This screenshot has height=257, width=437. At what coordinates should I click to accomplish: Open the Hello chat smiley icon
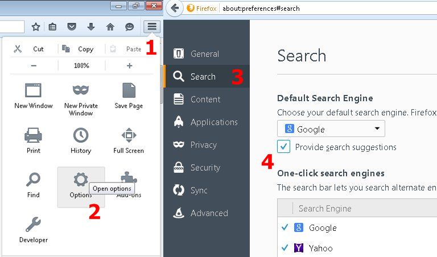129,27
